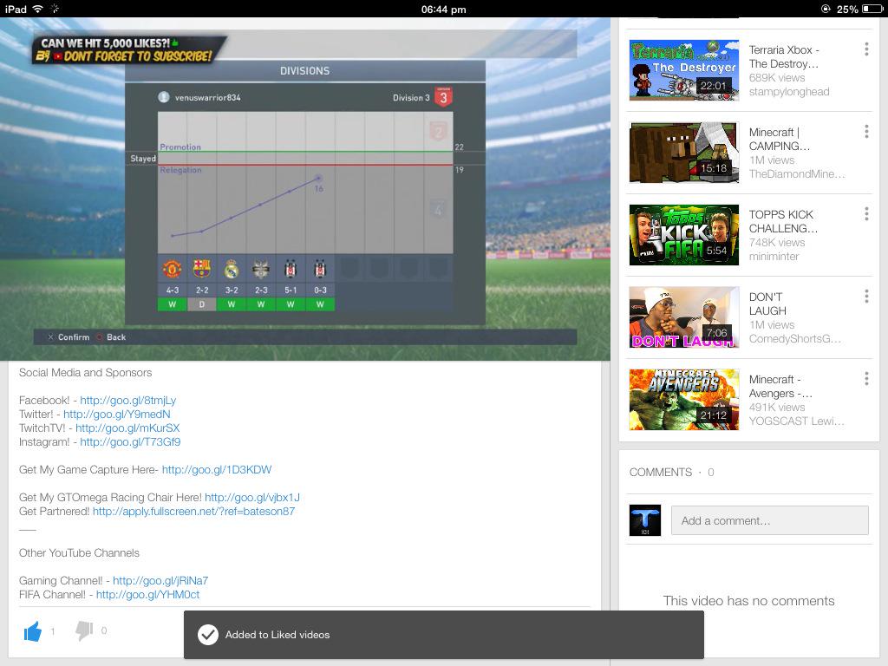Open Topps Kick FIFA video thumbnail
This screenshot has width=888, height=666.
[x=684, y=235]
